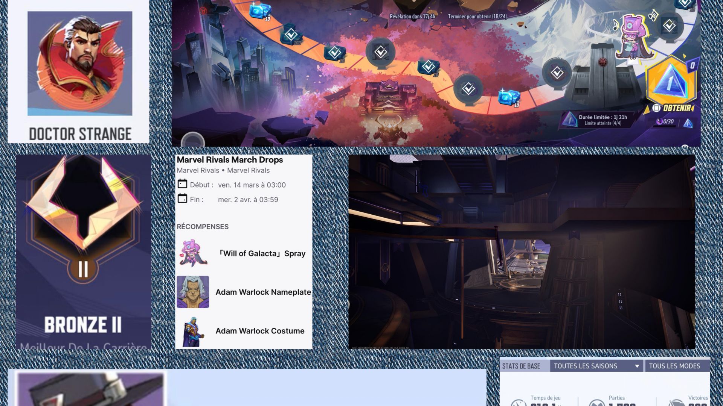Image resolution: width=723 pixels, height=406 pixels.
Task: Open the TOUS LES MODES dropdown
Action: 677,366
